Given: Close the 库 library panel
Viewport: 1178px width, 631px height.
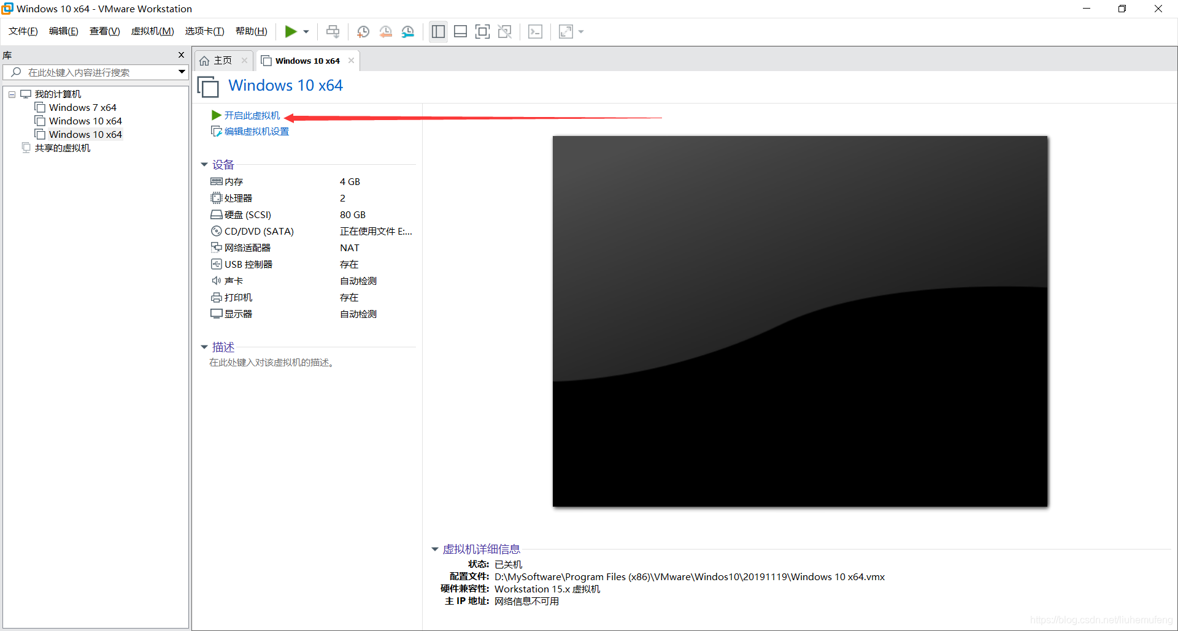Looking at the screenshot, I should pos(181,55).
